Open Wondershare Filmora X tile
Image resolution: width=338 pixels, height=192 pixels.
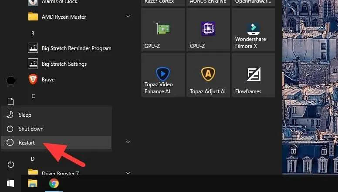click(253, 30)
